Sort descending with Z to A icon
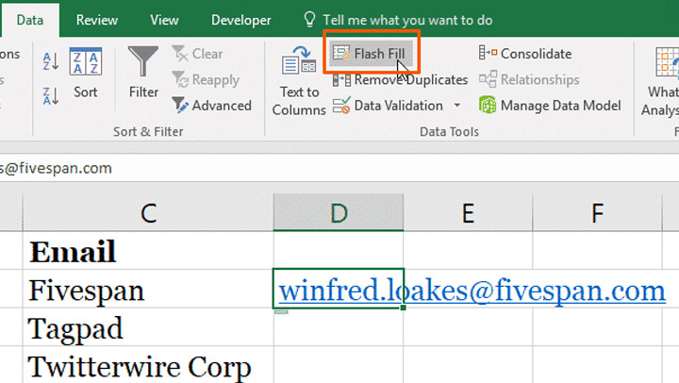This screenshot has width=679, height=383. [51, 93]
